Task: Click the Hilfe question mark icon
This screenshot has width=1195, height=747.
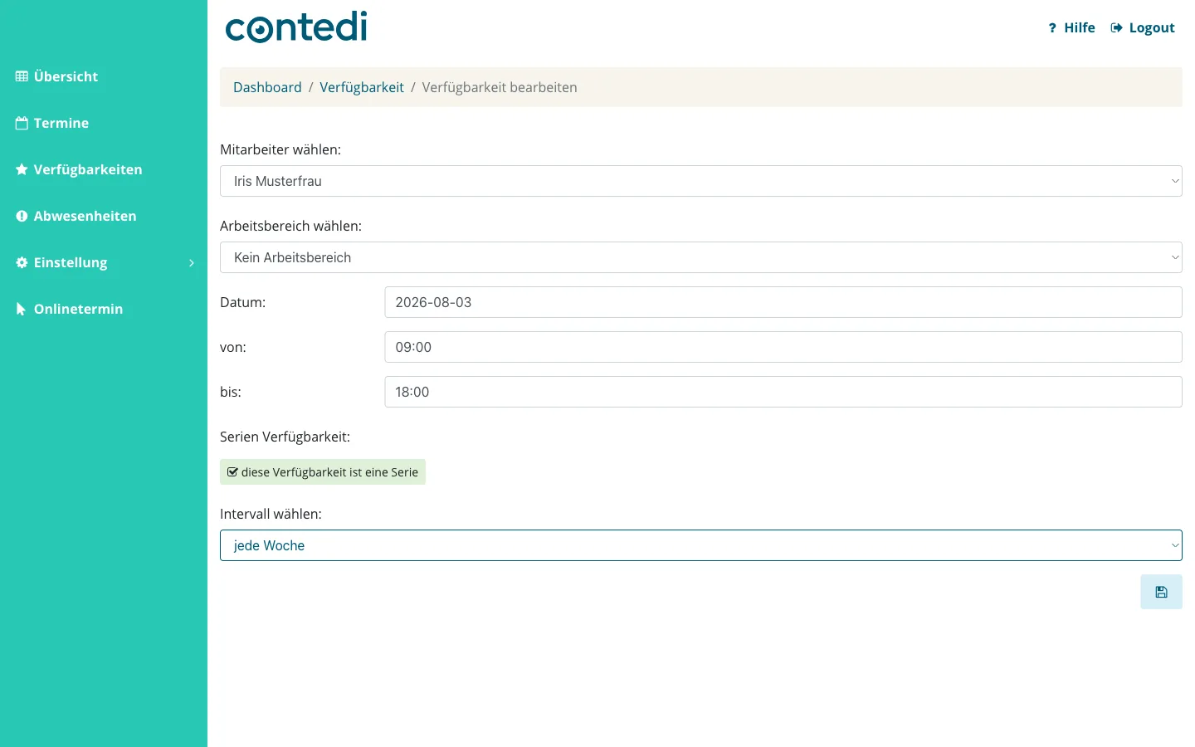Action: click(x=1052, y=27)
